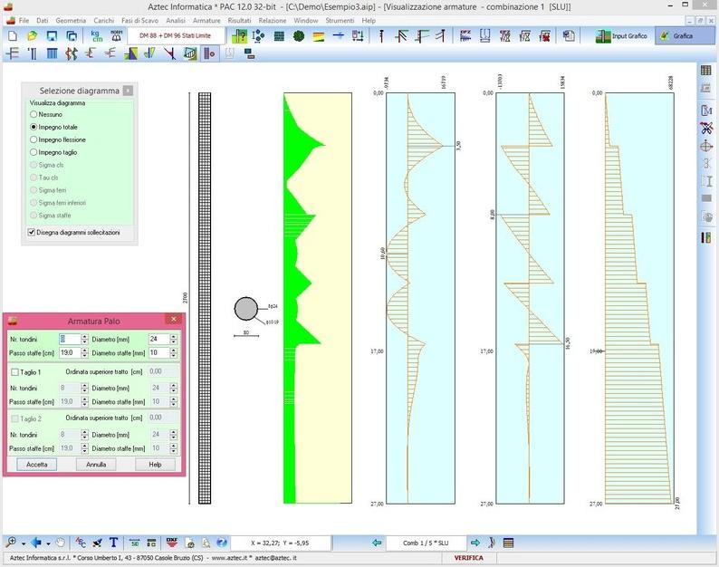Viewport: 719px width, 567px height.
Task: Enable the Taglio 1 checkbox
Action: 14,371
